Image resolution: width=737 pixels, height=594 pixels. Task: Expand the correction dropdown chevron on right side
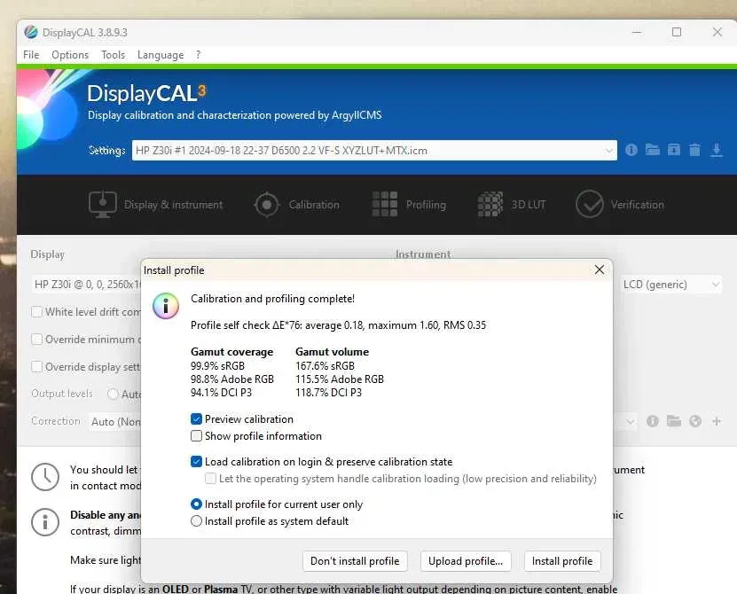pos(631,421)
